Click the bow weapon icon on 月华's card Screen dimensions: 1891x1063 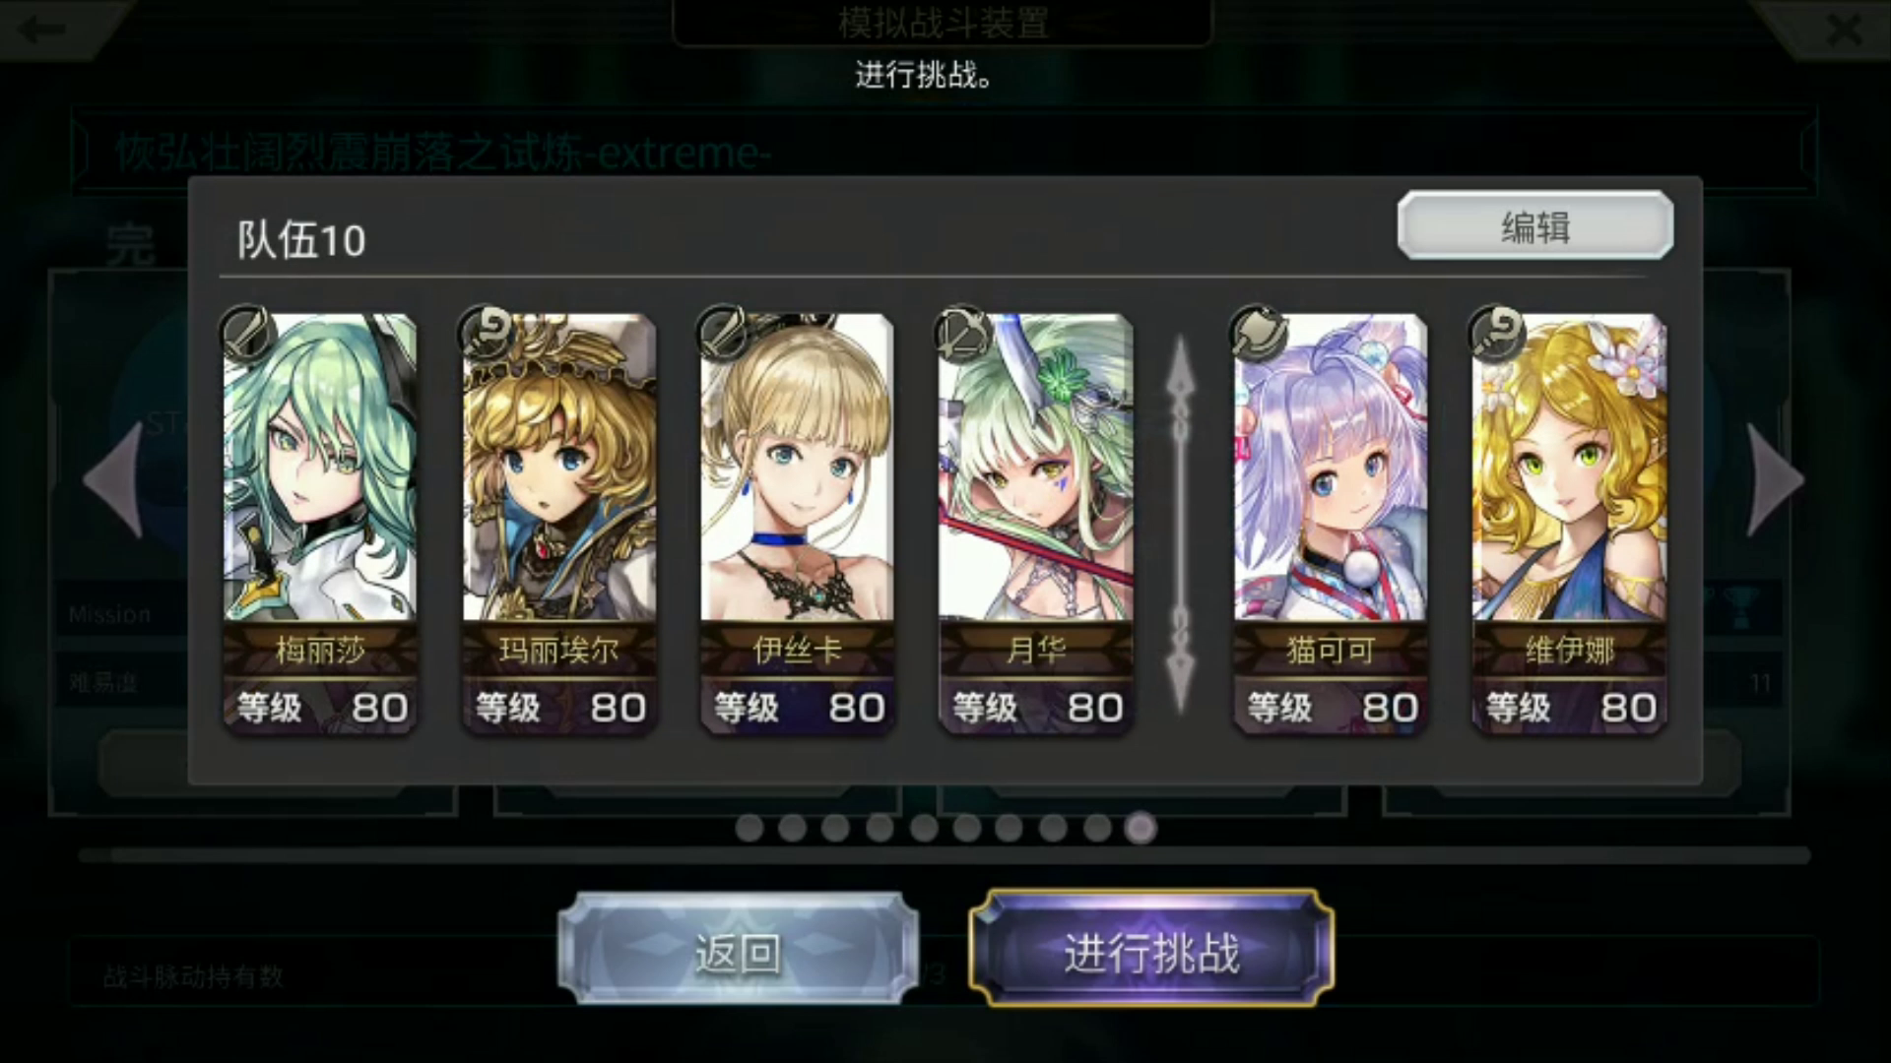(963, 333)
